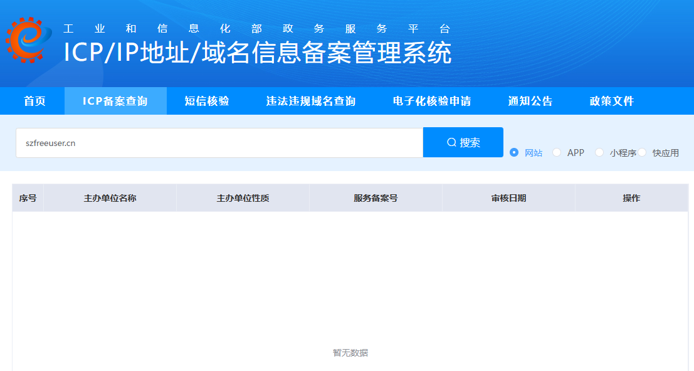Image resolution: width=694 pixels, height=371 pixels.
Task: Click the 审核日期 column header
Action: 508,198
